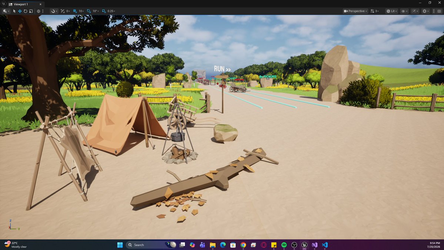
Task: Open the Unreal Engine logo menu
Action: point(4,4)
